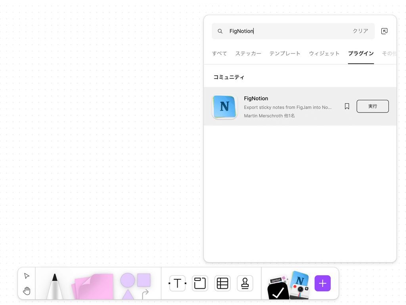Click the FigNotion plugin thumbnail

coord(224,106)
